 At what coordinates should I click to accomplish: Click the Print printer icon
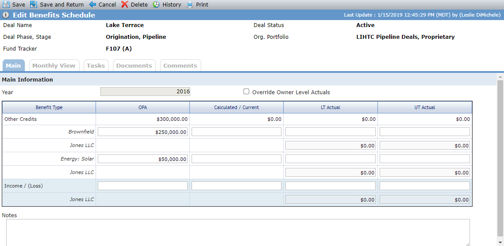(x=190, y=4)
